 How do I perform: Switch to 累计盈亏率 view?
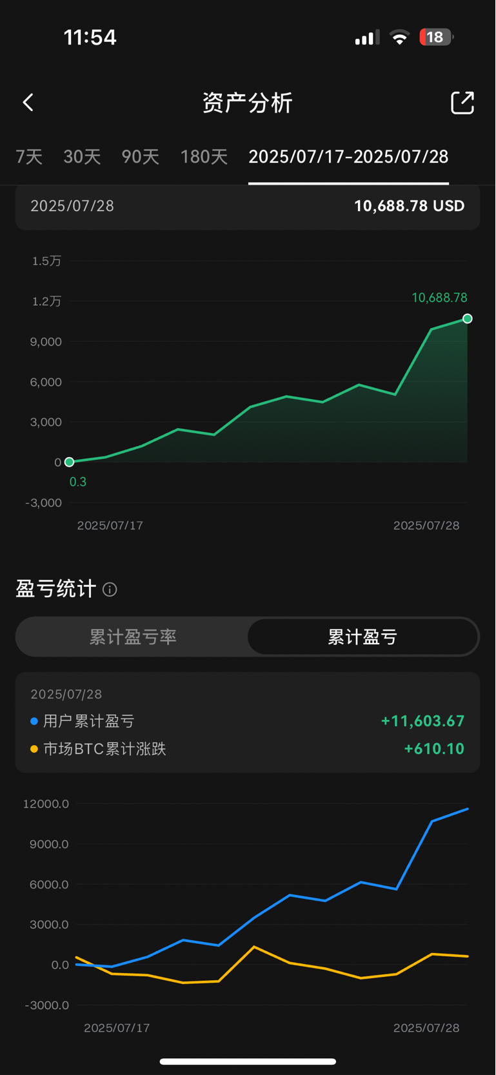[132, 637]
